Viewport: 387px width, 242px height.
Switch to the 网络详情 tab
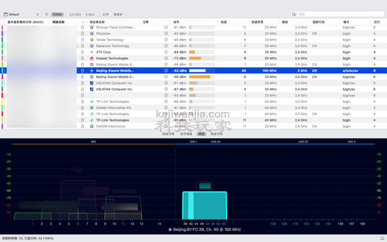click(x=168, y=134)
